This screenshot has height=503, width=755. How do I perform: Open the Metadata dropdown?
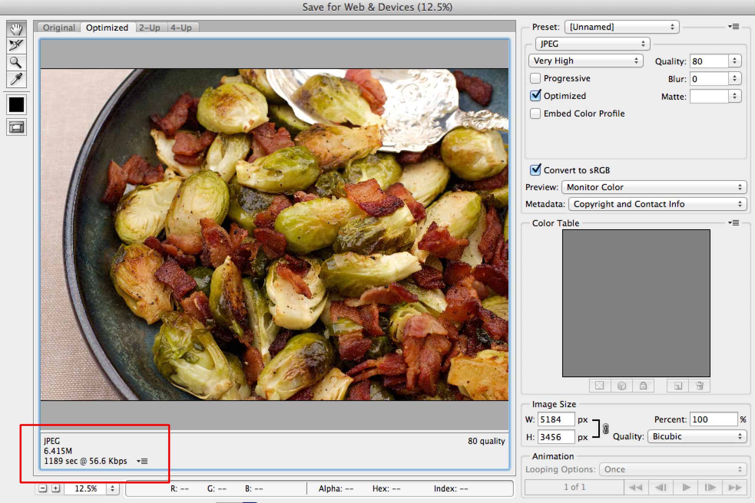pyautogui.click(x=657, y=204)
